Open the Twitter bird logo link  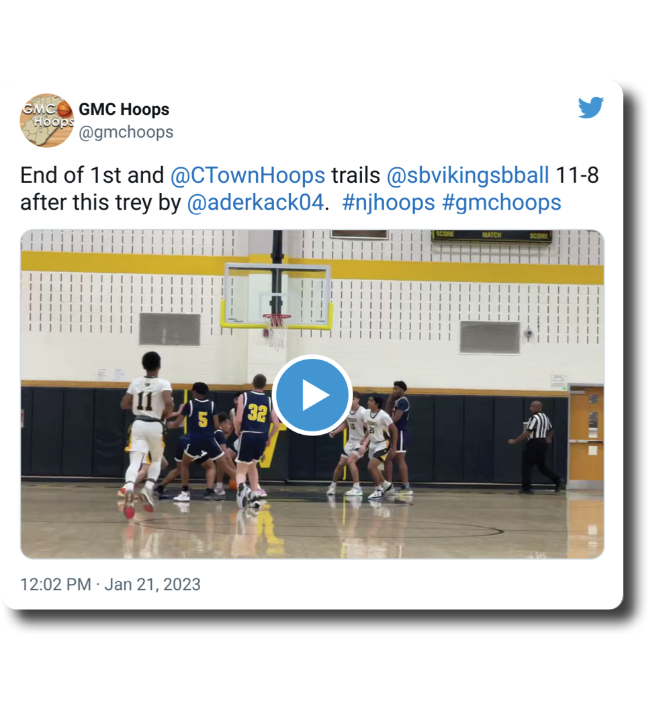(x=591, y=108)
